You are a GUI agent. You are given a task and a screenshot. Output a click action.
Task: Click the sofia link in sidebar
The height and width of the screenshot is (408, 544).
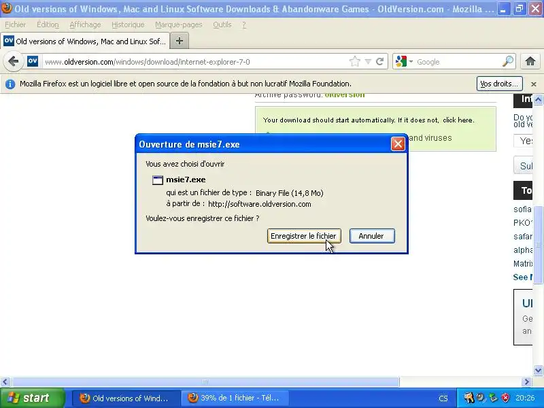click(x=522, y=209)
